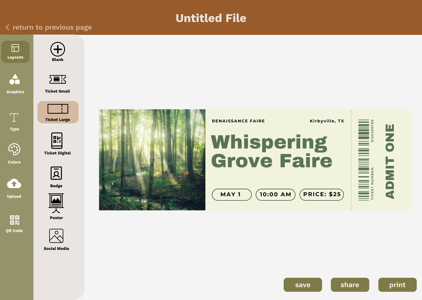This screenshot has width=422, height=300.
Task: Open the Layouts sidebar panel
Action: (15, 52)
